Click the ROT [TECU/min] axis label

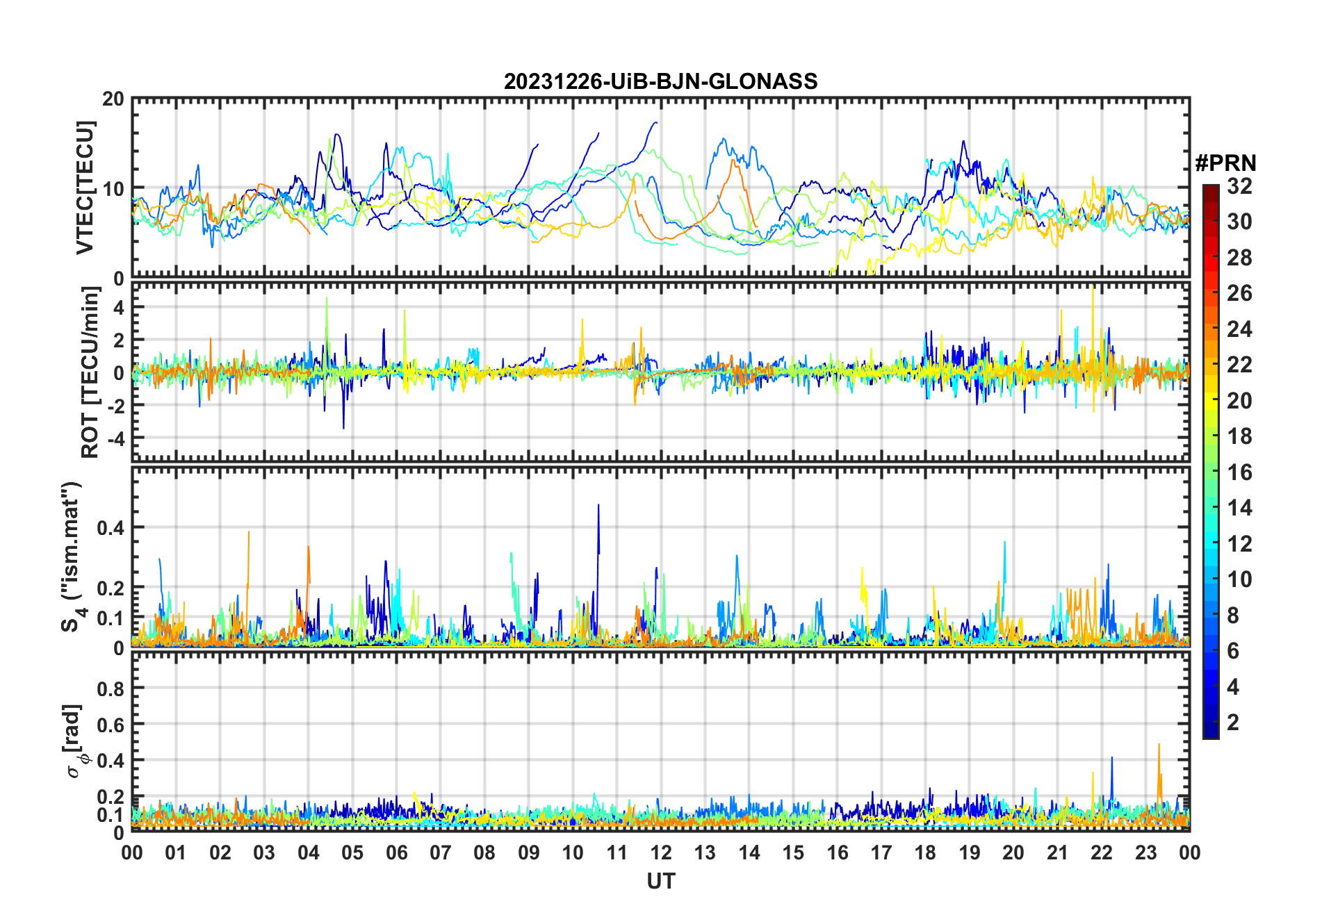(x=90, y=372)
